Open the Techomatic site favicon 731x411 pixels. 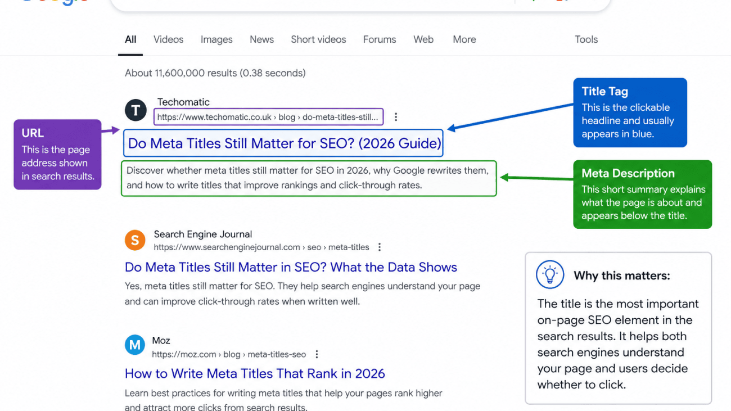pyautogui.click(x=136, y=110)
